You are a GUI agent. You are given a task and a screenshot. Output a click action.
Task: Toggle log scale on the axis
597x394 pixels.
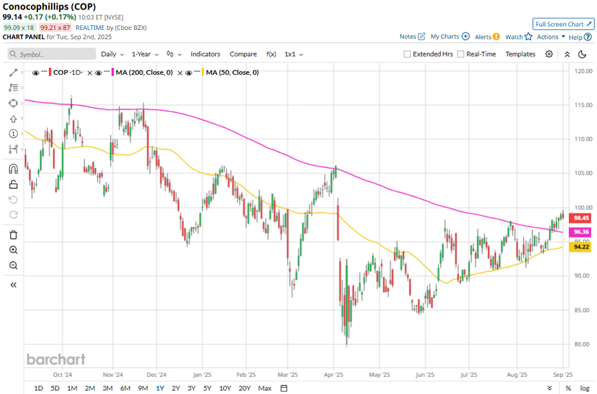click(585, 388)
